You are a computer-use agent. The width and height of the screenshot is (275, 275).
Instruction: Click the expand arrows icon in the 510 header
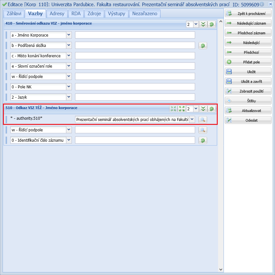click(182, 109)
